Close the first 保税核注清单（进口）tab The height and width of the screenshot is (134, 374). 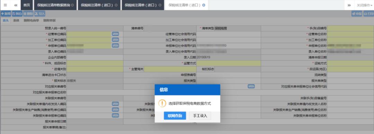[116, 5]
